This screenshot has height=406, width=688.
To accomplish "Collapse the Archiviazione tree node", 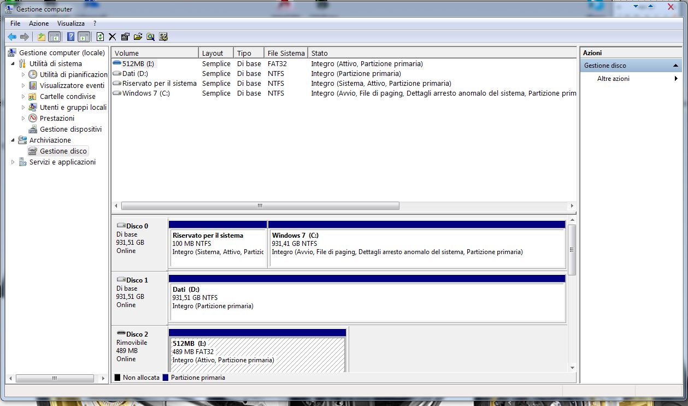I will click(x=13, y=140).
